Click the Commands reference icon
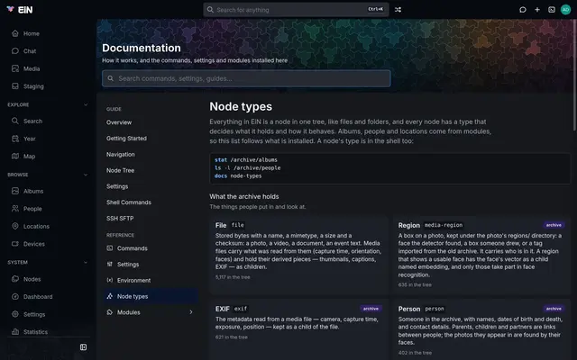 pos(110,248)
